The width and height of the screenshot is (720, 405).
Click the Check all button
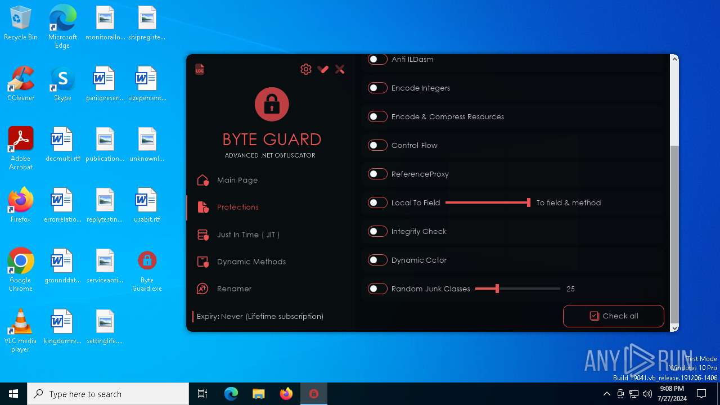(x=614, y=316)
